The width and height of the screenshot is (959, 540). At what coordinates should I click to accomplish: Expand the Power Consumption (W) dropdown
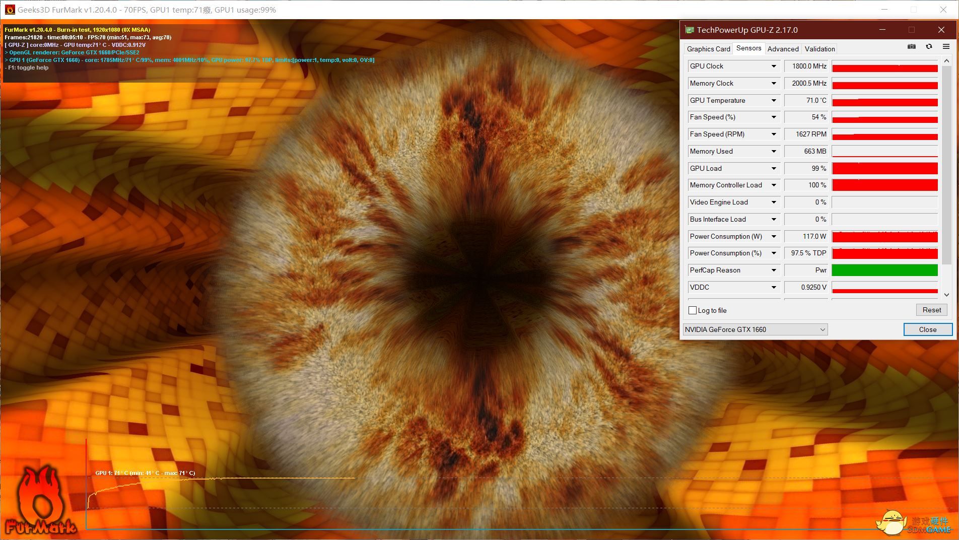(774, 236)
